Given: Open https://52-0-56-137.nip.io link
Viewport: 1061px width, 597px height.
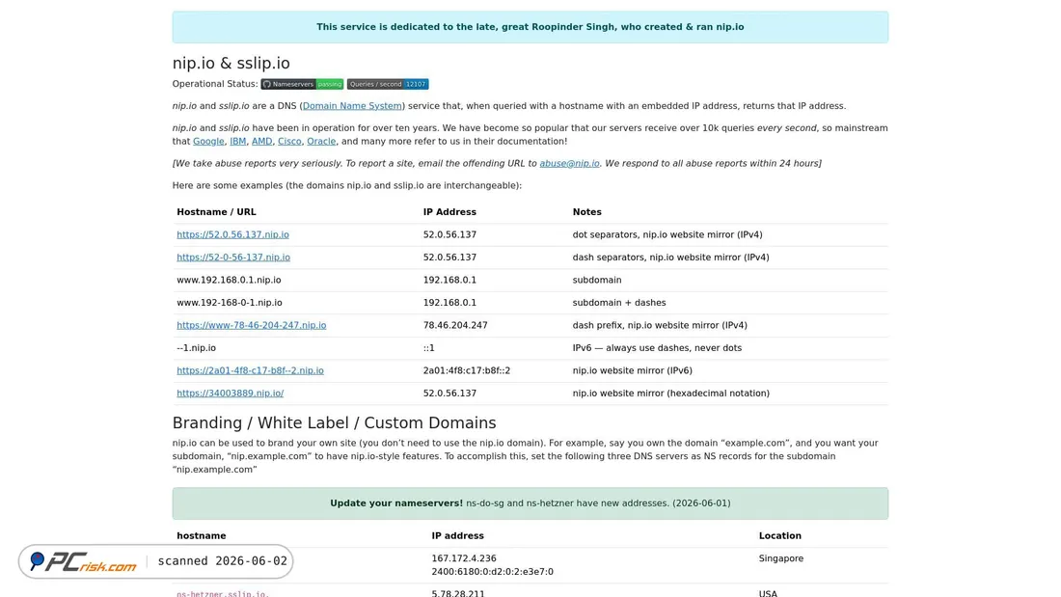Looking at the screenshot, I should 233,258.
